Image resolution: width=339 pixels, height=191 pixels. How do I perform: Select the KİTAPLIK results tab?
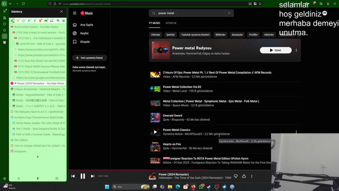point(171,23)
